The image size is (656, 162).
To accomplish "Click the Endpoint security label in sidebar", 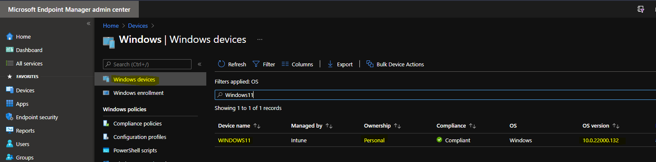I will tap(37, 117).
